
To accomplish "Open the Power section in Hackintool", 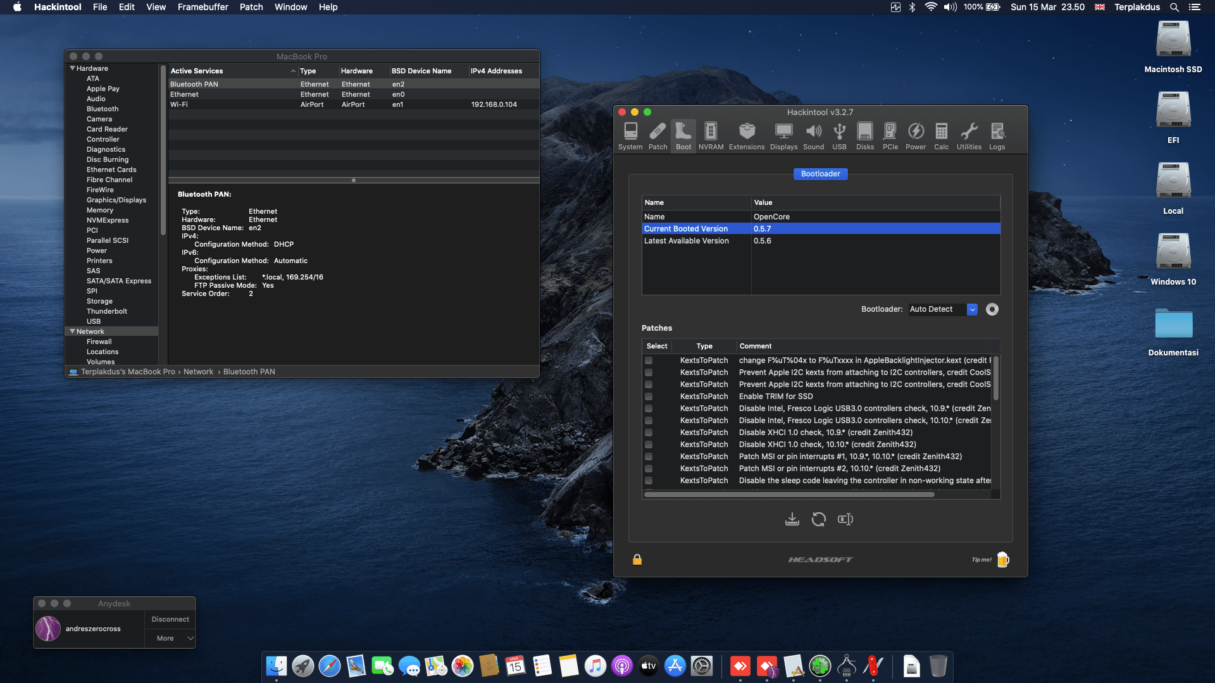I will pyautogui.click(x=916, y=136).
